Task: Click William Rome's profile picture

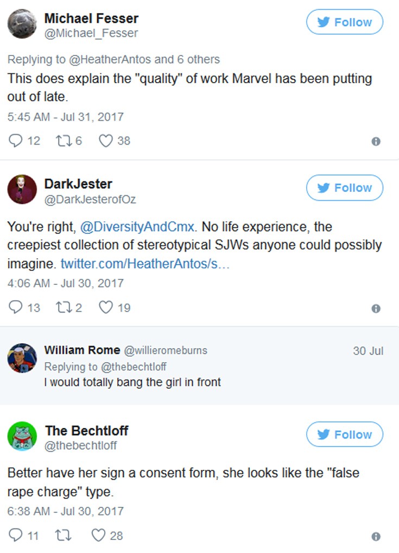Action: coord(22,358)
